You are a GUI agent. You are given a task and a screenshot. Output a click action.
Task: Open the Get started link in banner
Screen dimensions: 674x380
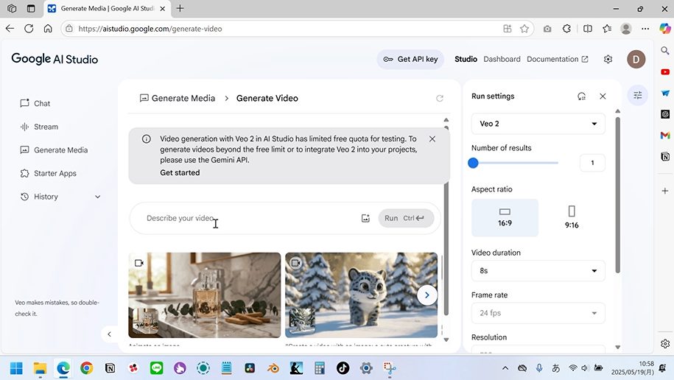[180, 173]
